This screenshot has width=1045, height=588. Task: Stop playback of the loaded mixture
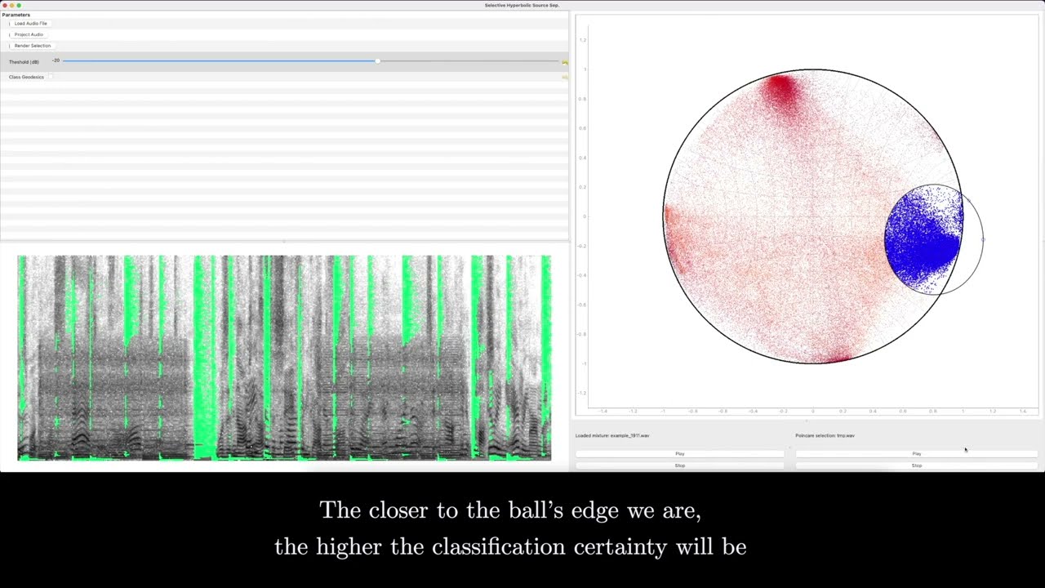pos(679,465)
